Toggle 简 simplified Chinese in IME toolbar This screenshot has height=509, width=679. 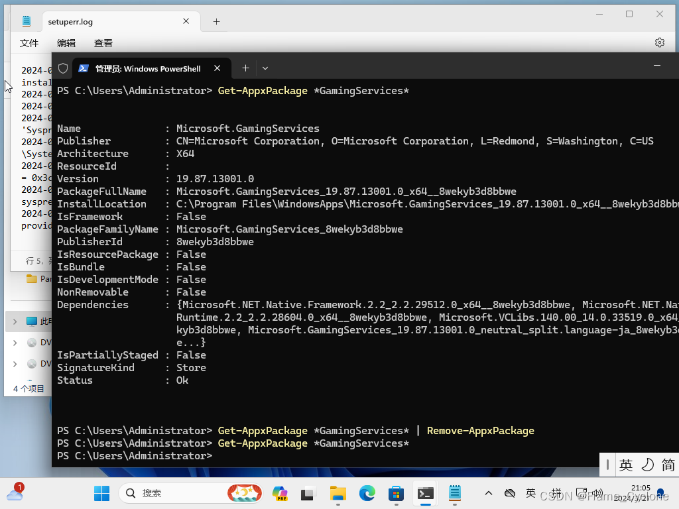coord(668,465)
